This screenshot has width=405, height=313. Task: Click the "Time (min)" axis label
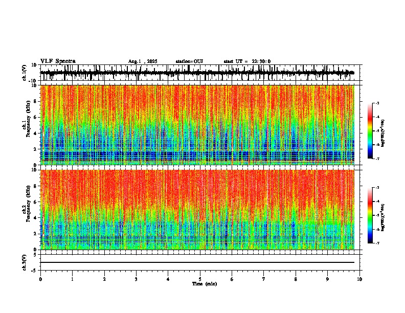click(205, 284)
